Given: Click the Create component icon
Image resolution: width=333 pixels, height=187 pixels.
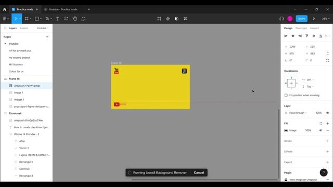Looking at the screenshot, I should 168,19.
